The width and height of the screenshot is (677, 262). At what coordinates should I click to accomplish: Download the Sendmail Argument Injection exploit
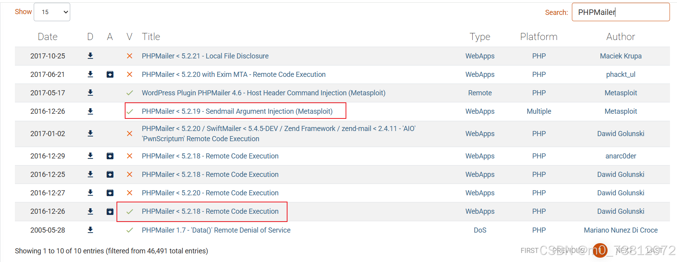pos(90,111)
